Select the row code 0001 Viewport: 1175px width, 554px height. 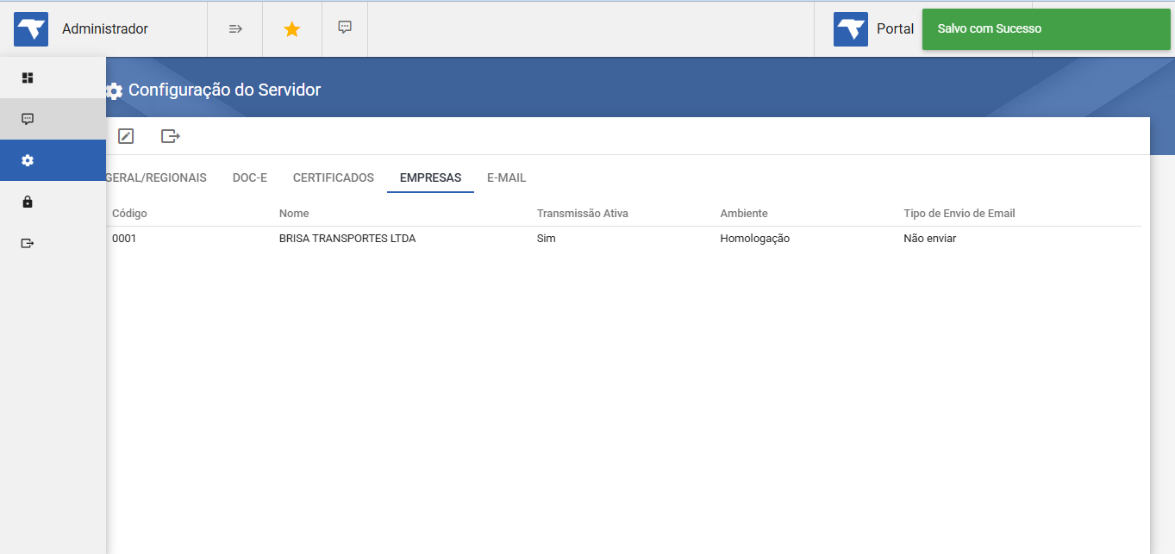(124, 239)
